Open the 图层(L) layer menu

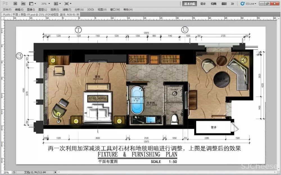coord(43,10)
